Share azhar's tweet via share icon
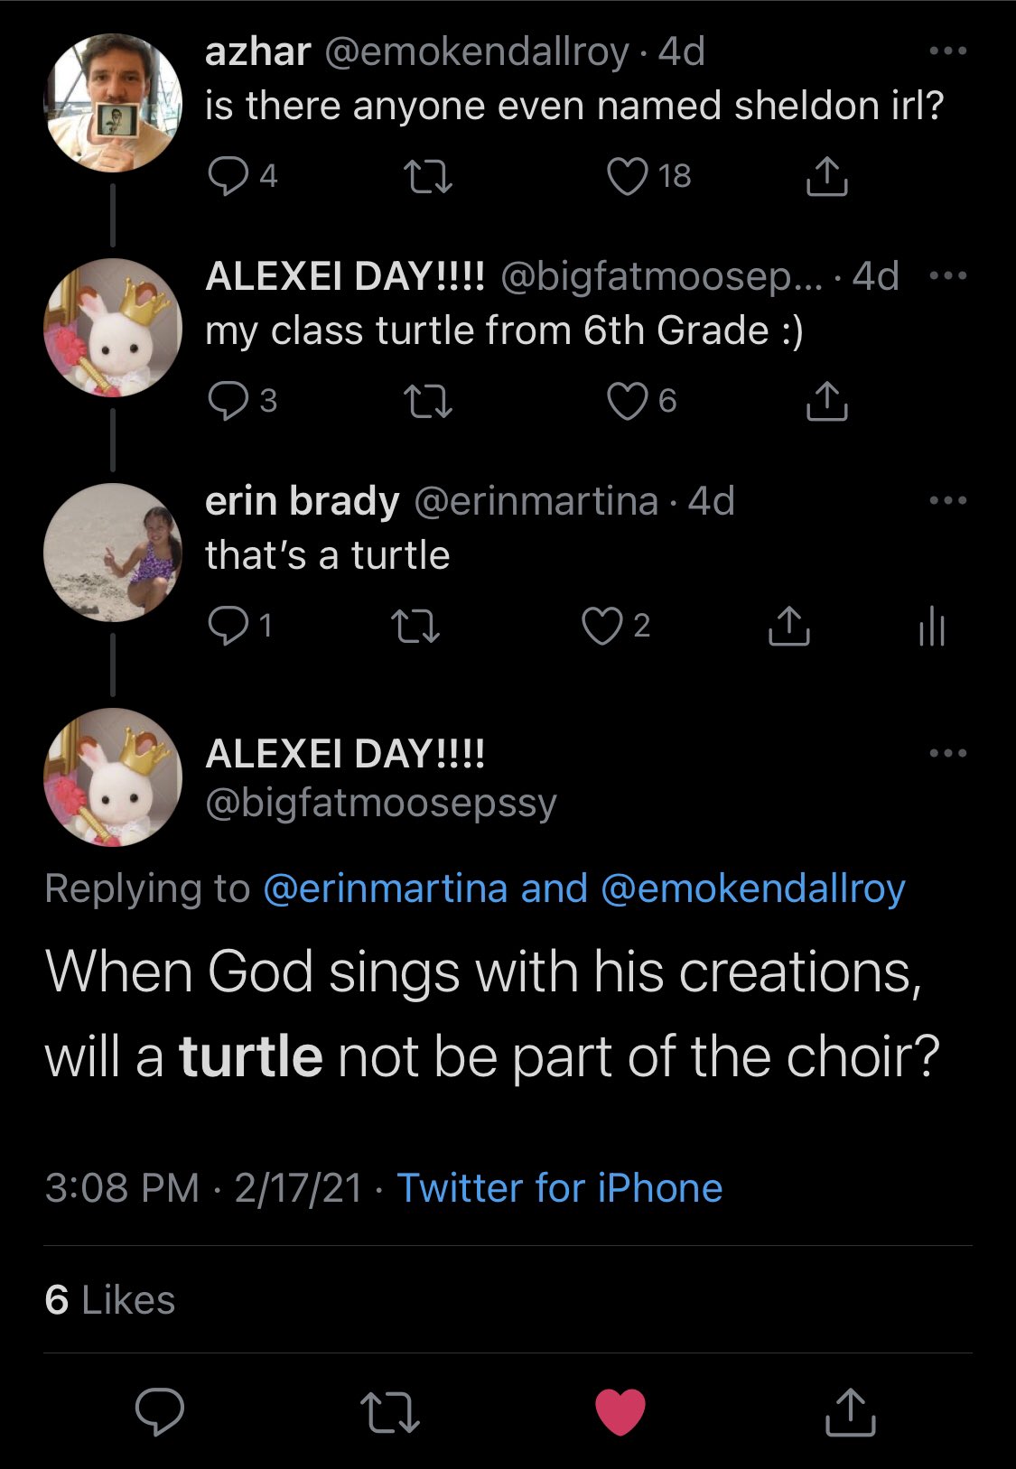The height and width of the screenshot is (1469, 1016). point(825,176)
